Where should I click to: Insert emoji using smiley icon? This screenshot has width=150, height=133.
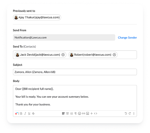pyautogui.click(x=79, y=113)
